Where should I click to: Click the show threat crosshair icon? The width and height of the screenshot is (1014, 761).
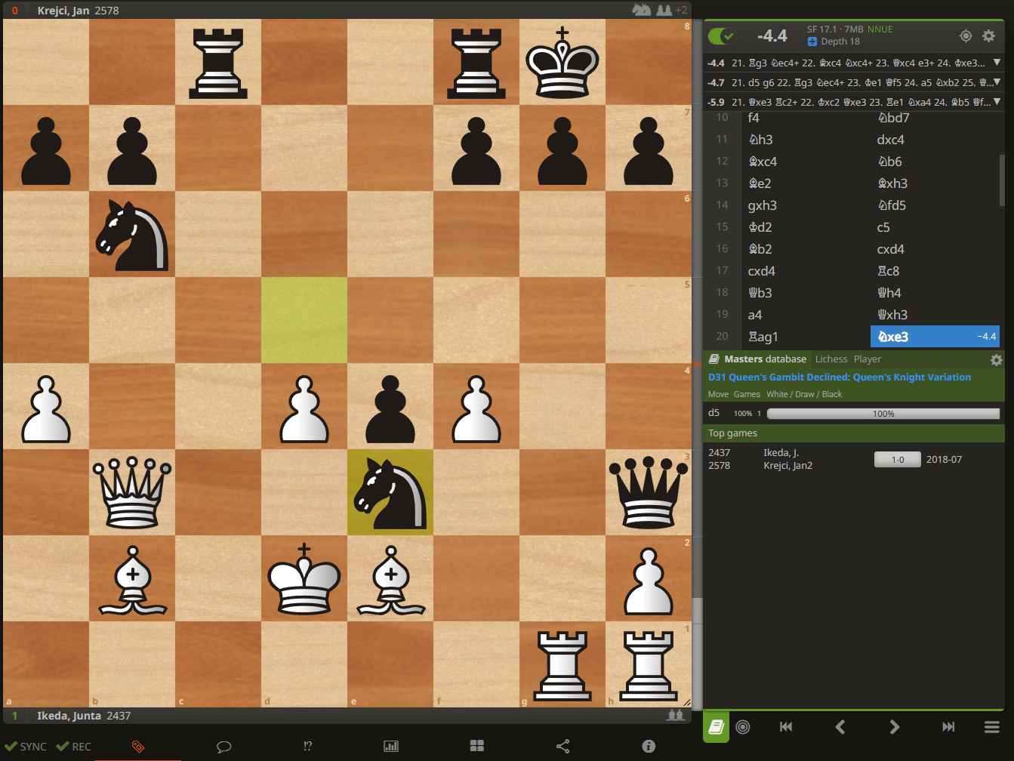click(x=965, y=35)
